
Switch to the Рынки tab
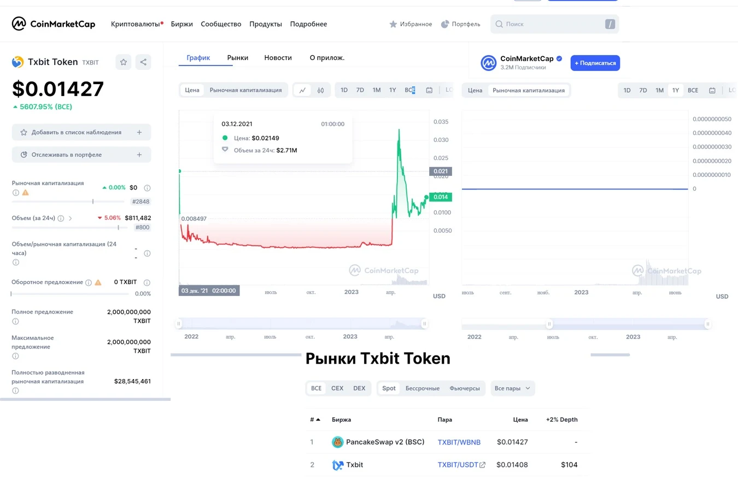(238, 57)
